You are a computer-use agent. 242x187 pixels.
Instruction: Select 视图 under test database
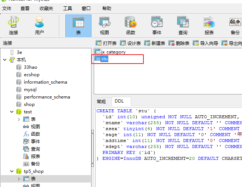pos(35,127)
